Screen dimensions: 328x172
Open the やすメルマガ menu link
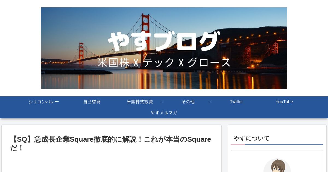click(x=164, y=113)
